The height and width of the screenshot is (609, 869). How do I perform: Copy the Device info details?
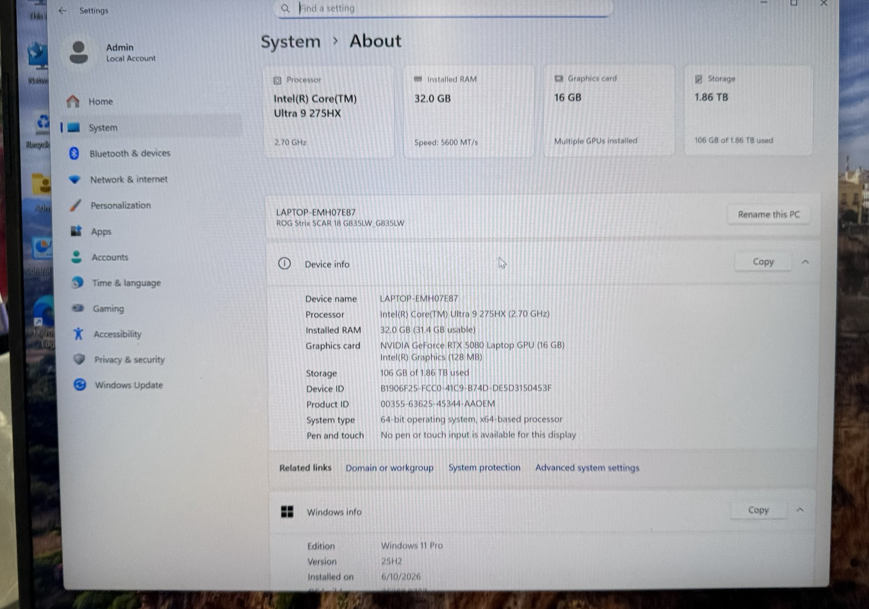[x=763, y=262]
